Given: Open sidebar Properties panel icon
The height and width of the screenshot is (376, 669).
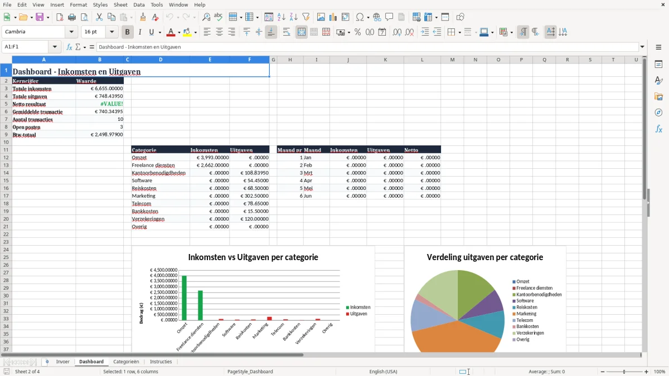Looking at the screenshot, I should click(x=658, y=65).
